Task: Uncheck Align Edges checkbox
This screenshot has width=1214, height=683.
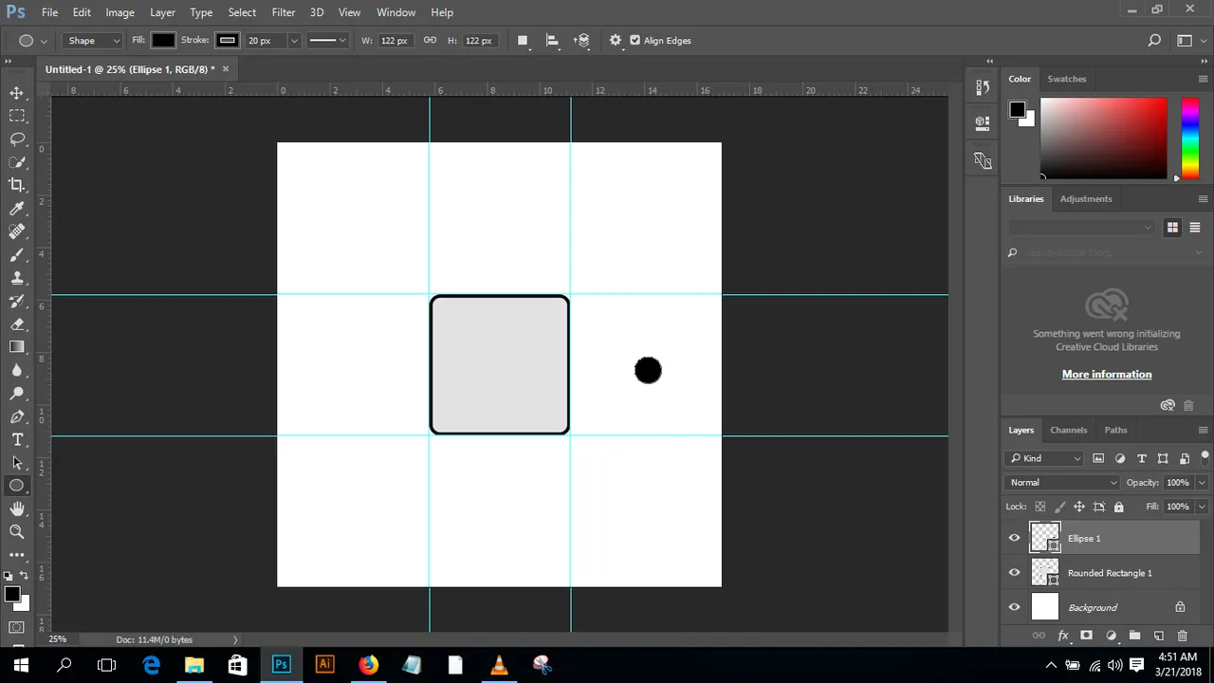Action: point(635,40)
